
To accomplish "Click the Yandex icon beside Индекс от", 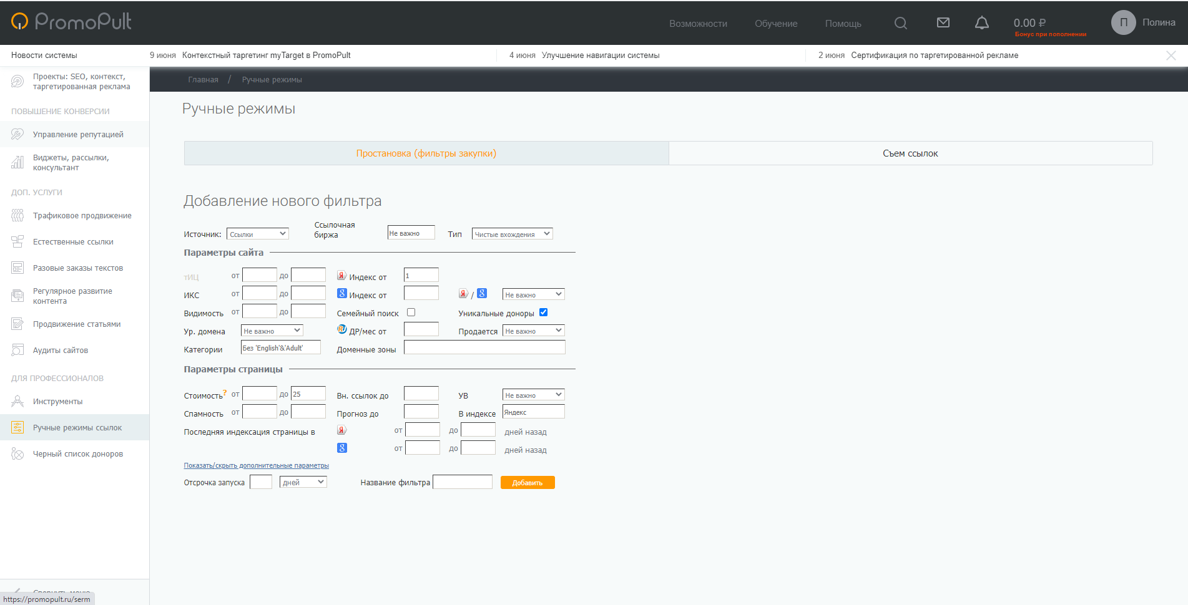I will 342,276.
